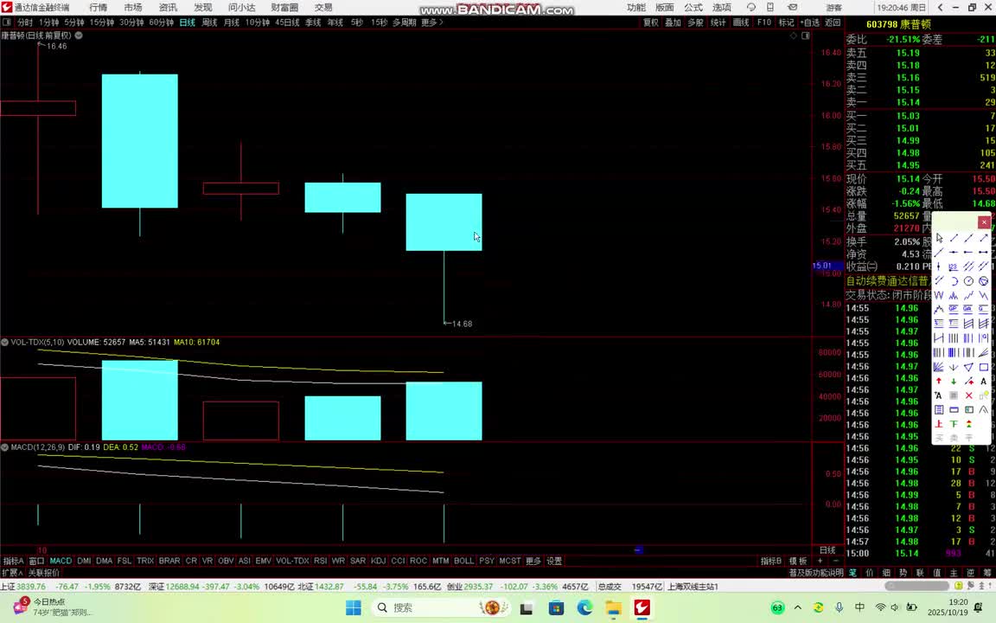Click the diamond icon above the chart
996x623 pixels.
point(794,35)
